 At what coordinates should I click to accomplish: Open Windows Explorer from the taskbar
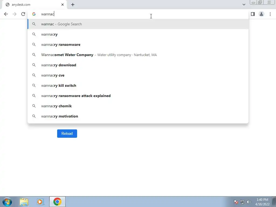tap(24, 202)
